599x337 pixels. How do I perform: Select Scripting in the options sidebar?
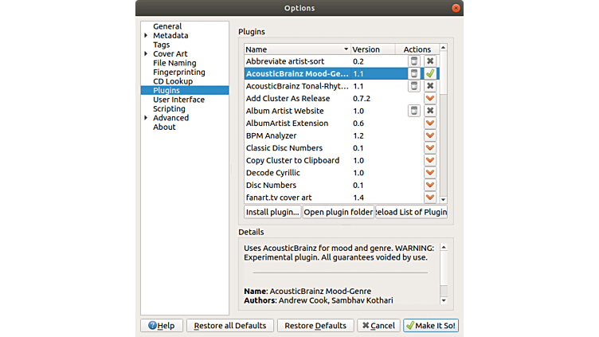click(169, 109)
